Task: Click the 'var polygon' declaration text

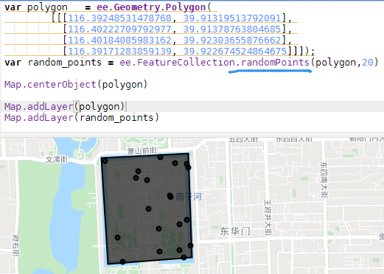Action: pyautogui.click(x=36, y=7)
